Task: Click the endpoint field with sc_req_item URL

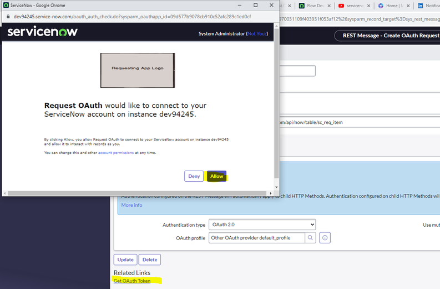Action: (x=360, y=122)
